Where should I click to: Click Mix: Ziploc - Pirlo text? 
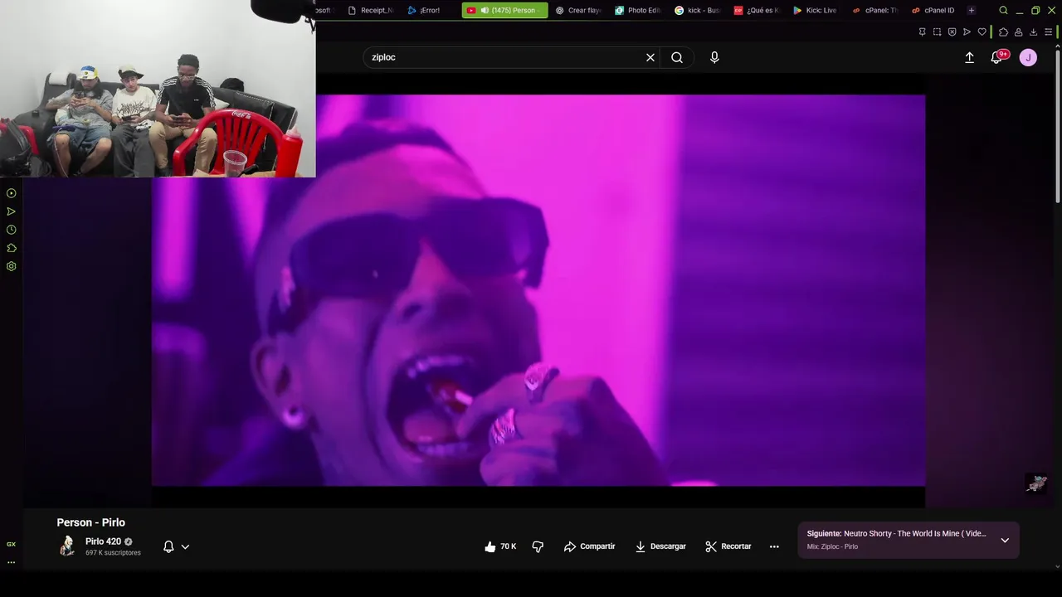[832, 546]
